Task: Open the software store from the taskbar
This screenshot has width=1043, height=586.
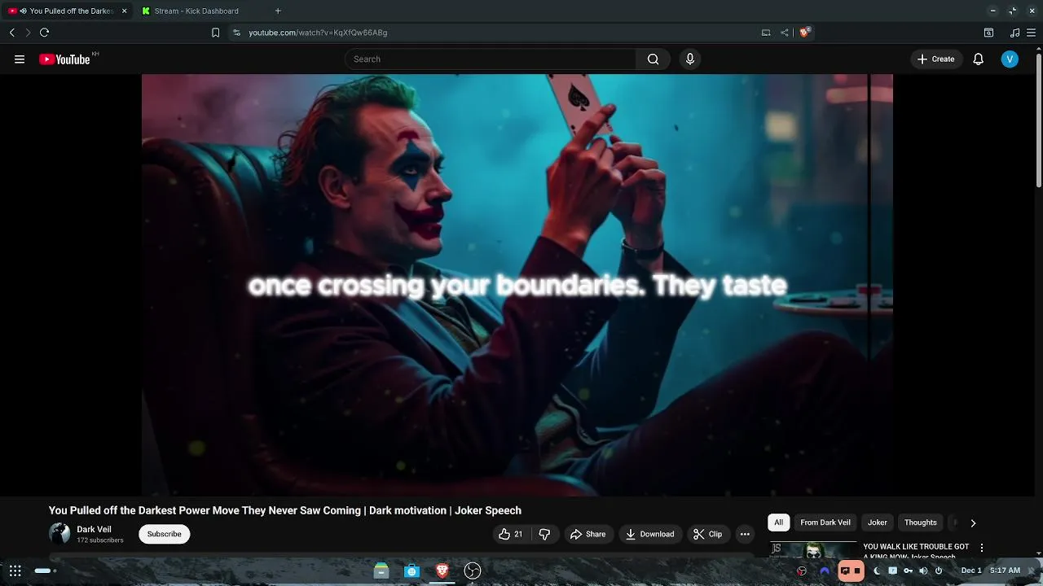Action: 411,571
